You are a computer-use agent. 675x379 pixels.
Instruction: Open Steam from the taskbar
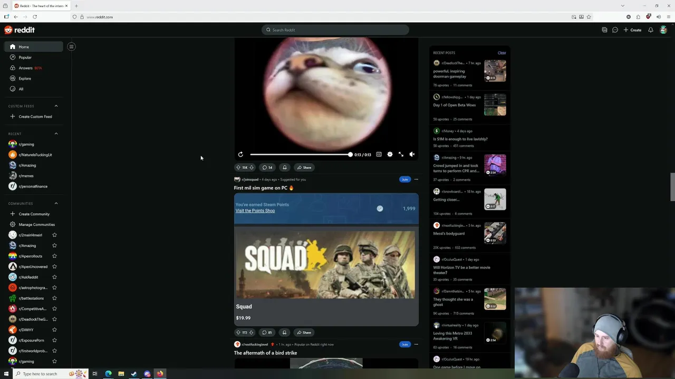(134, 374)
